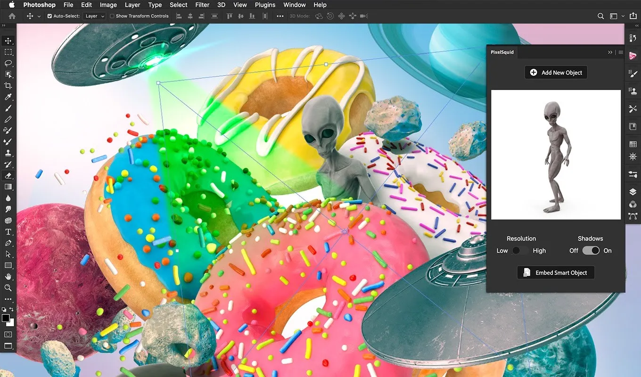Open more align options ellipsis

coord(280,16)
